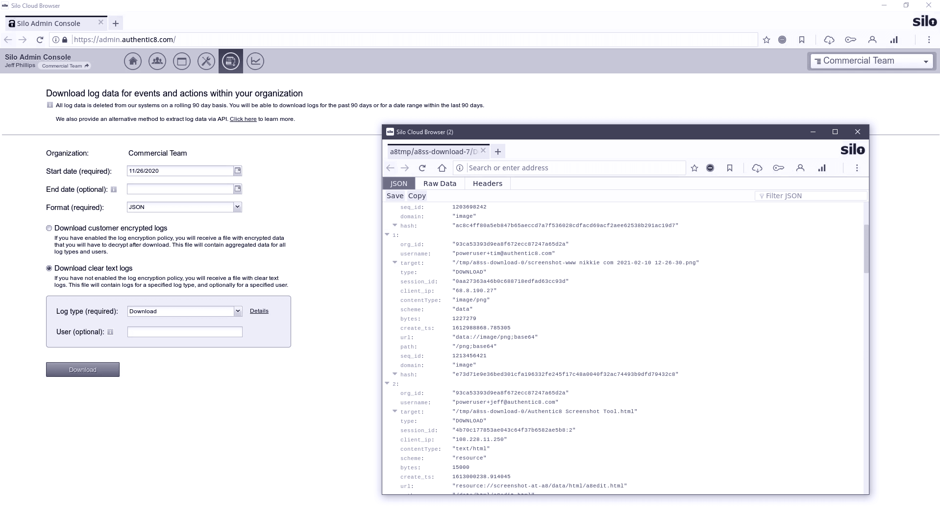Collapse hash ac8c4ff80a row
Viewport: 940px width, 509px height.
click(395, 226)
